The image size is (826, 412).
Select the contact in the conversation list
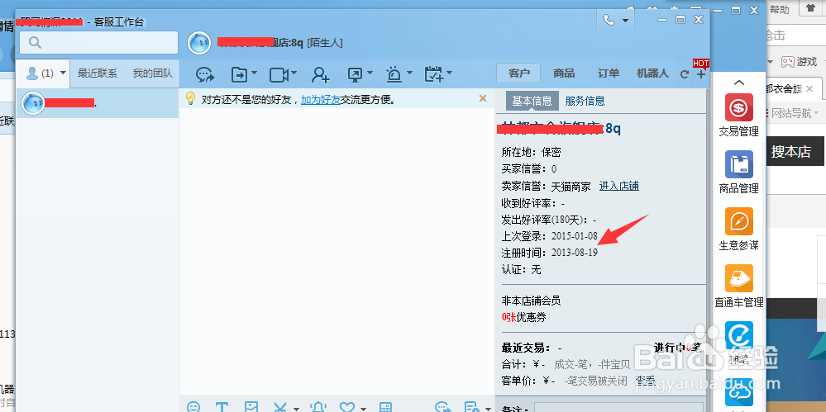98,103
